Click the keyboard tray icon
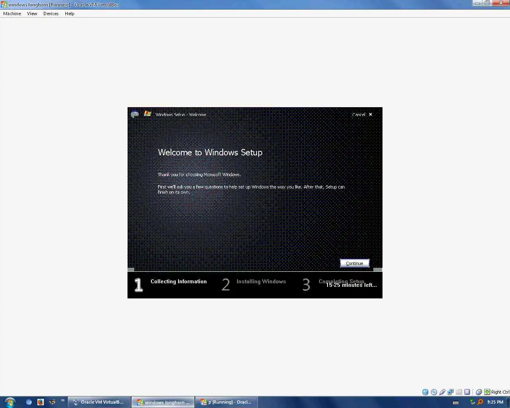This screenshot has height=408, width=510. (456, 402)
